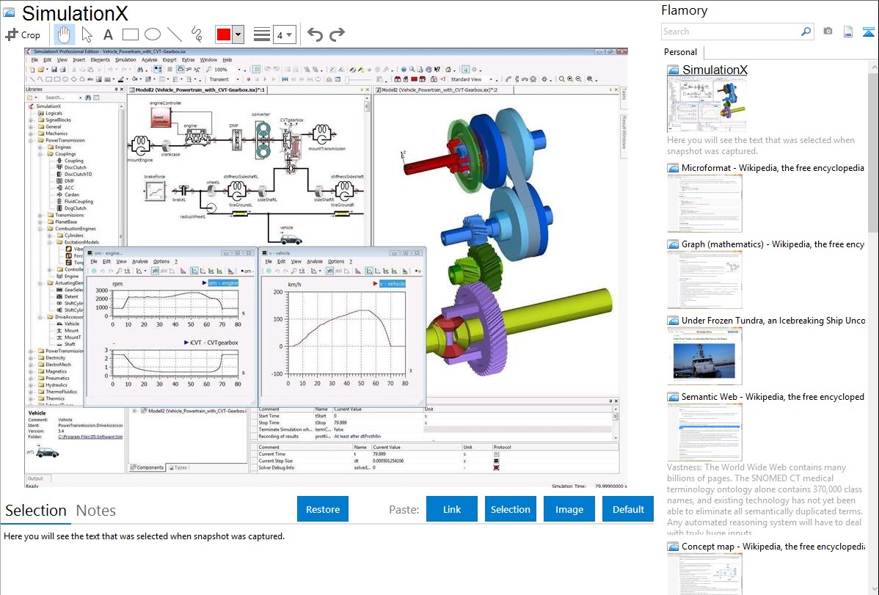Click the brakeForce curve block
Image resolution: width=879 pixels, height=595 pixels.
click(156, 191)
